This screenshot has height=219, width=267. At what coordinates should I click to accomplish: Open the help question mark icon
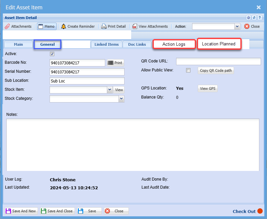(260, 18)
